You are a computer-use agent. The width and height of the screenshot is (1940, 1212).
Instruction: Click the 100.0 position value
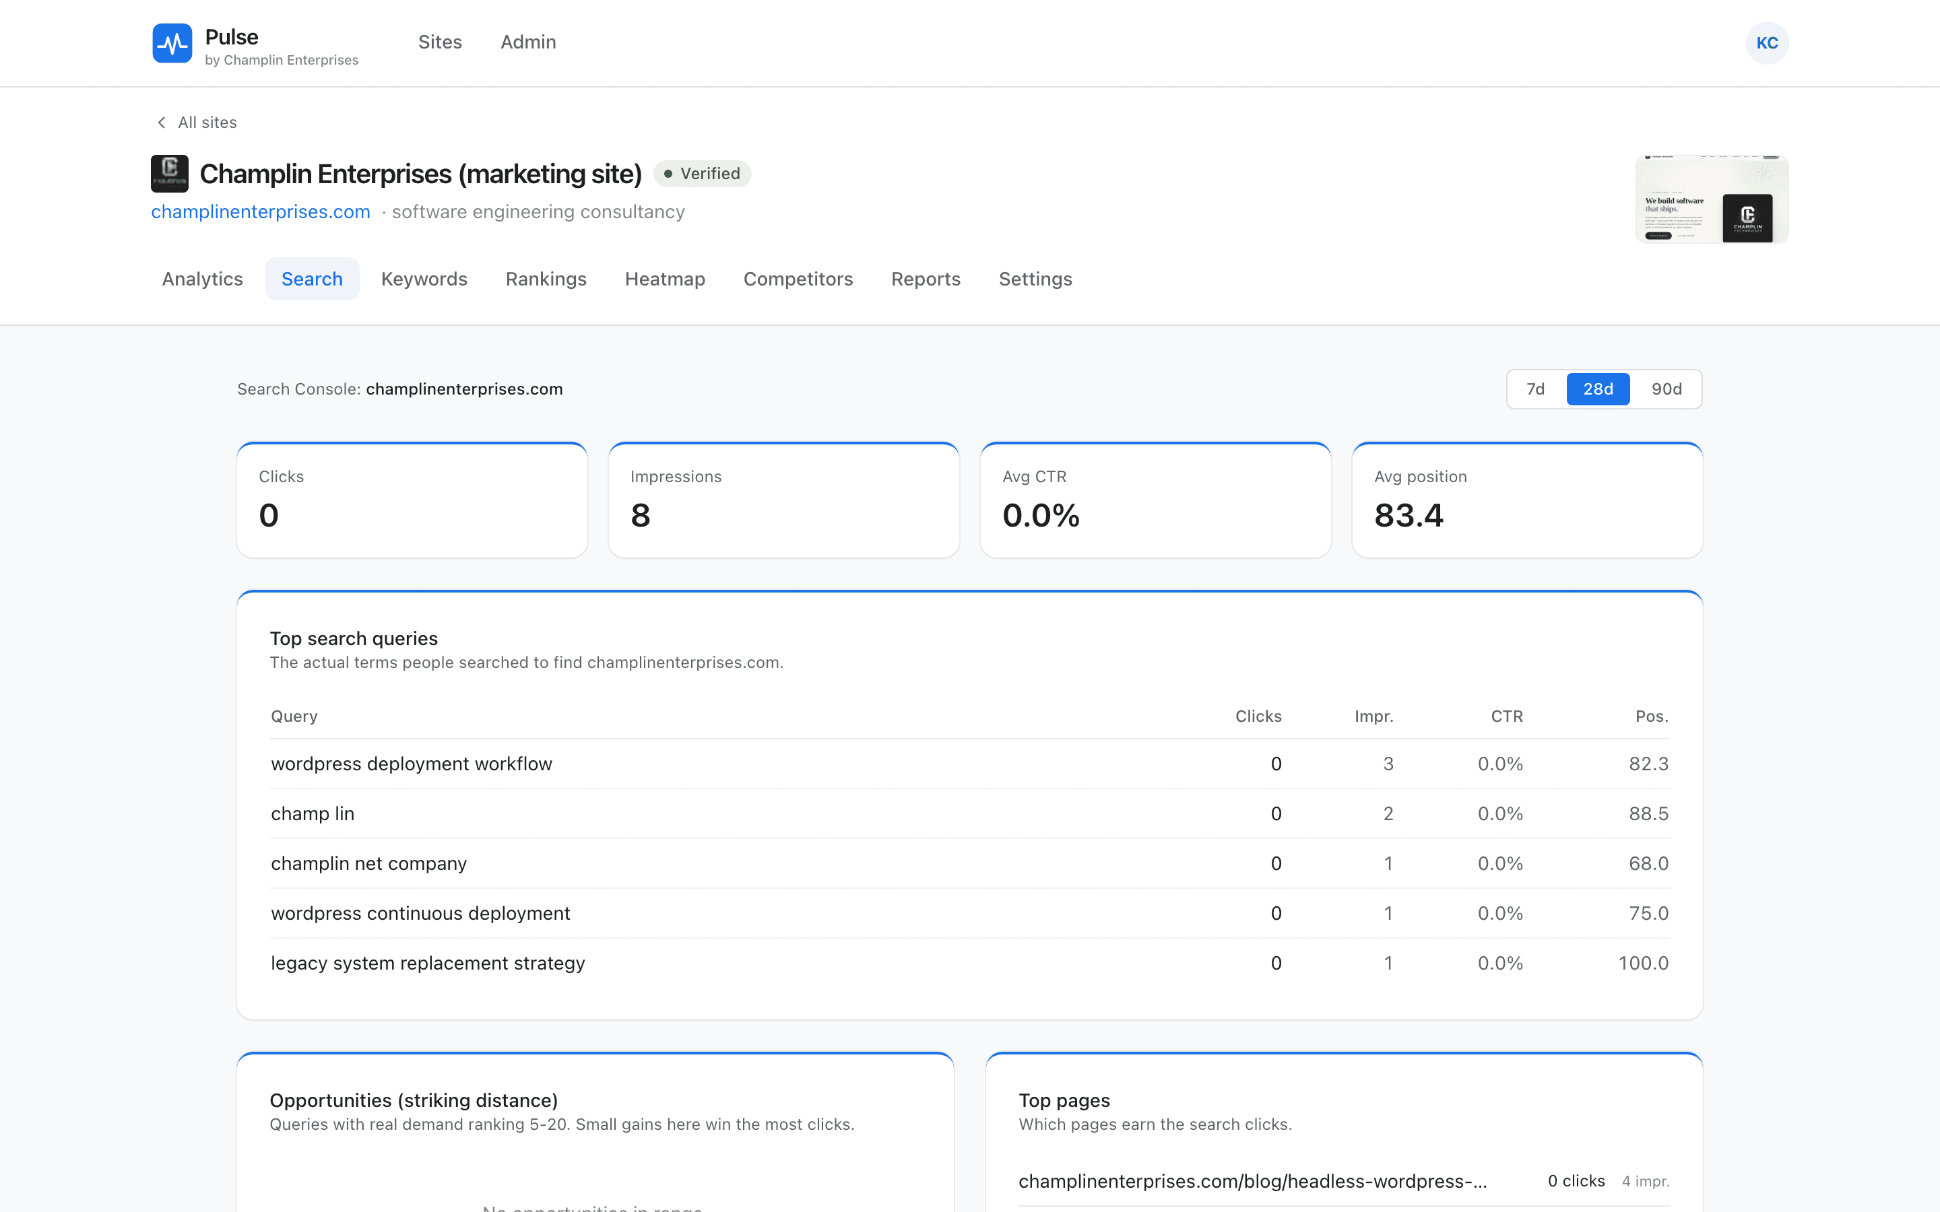click(x=1644, y=963)
